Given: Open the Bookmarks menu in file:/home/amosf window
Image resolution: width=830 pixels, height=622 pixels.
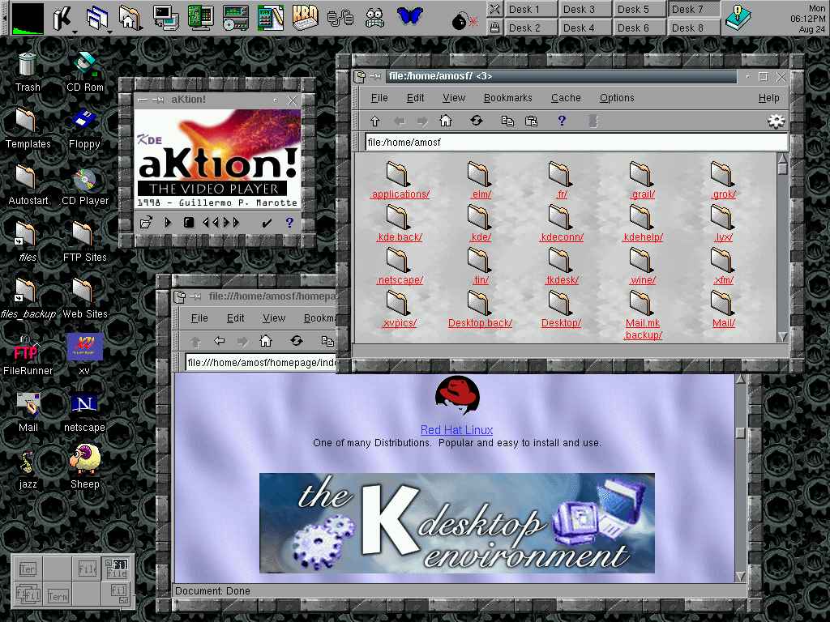Looking at the screenshot, I should click(x=507, y=98).
